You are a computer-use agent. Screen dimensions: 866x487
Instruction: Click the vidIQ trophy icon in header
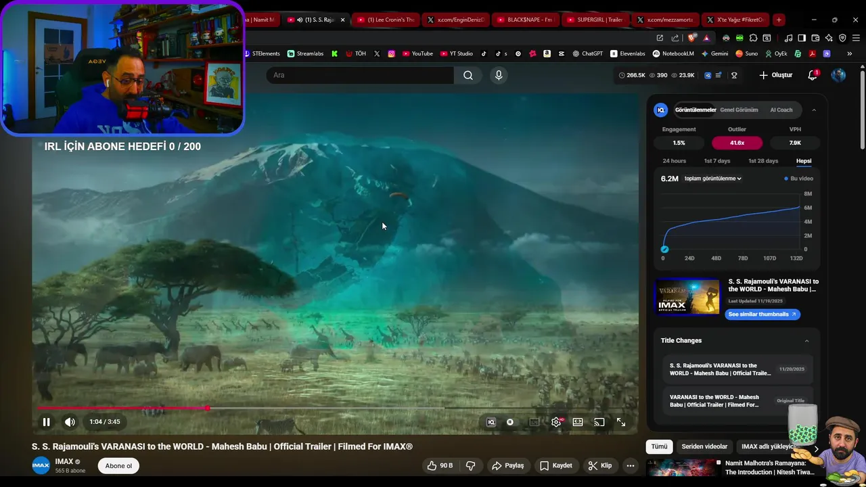point(734,75)
